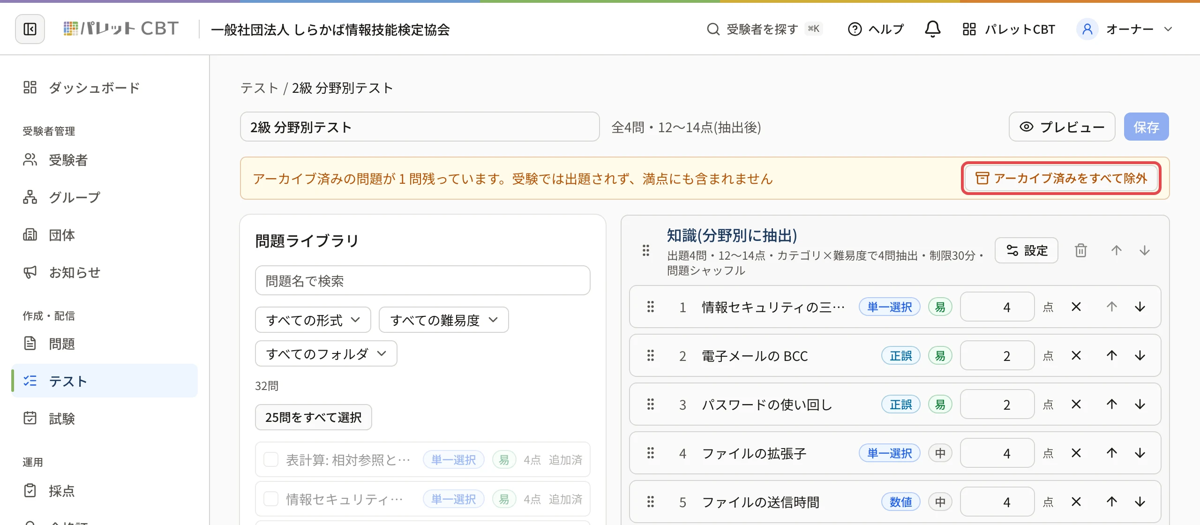The width and height of the screenshot is (1200, 525).
Task: Click the テスト breadcrumb link
Action: click(259, 88)
